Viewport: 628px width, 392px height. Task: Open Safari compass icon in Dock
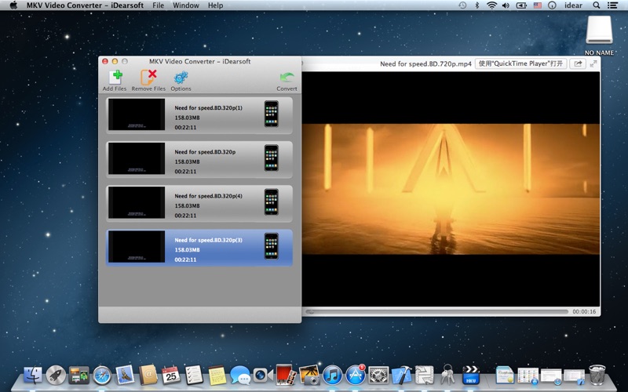pos(102,376)
